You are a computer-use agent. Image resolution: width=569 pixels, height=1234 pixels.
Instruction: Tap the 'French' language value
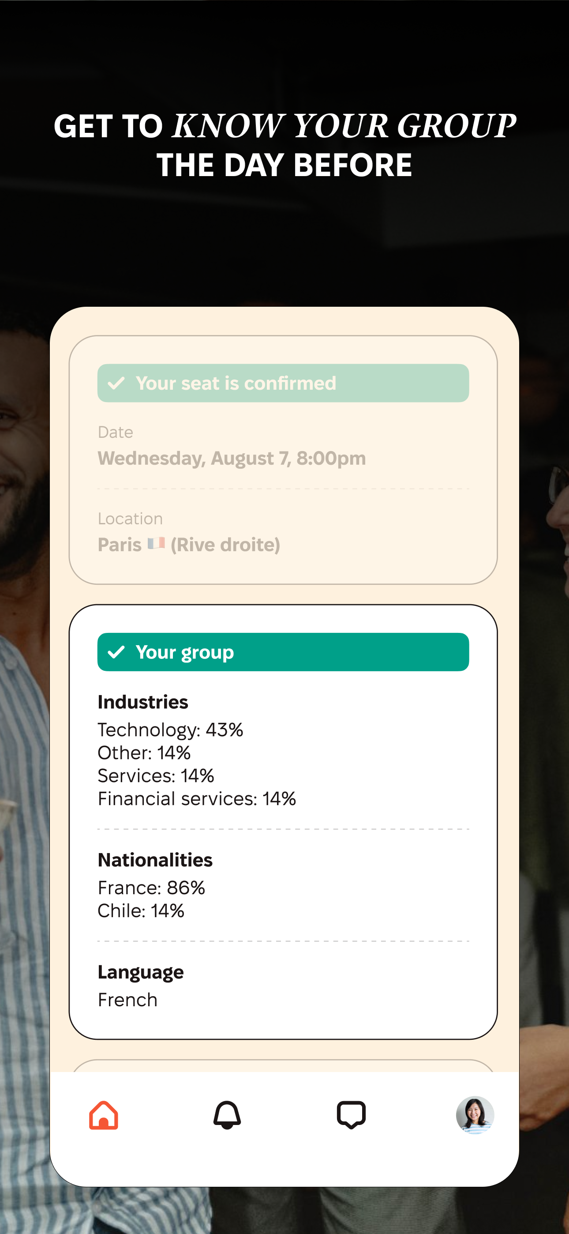point(127,1000)
